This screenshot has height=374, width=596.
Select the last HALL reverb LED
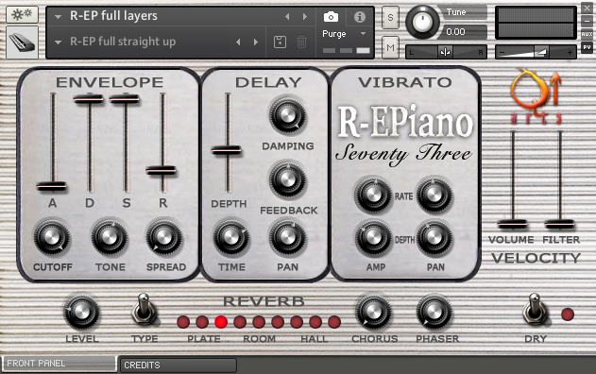tap(334, 322)
